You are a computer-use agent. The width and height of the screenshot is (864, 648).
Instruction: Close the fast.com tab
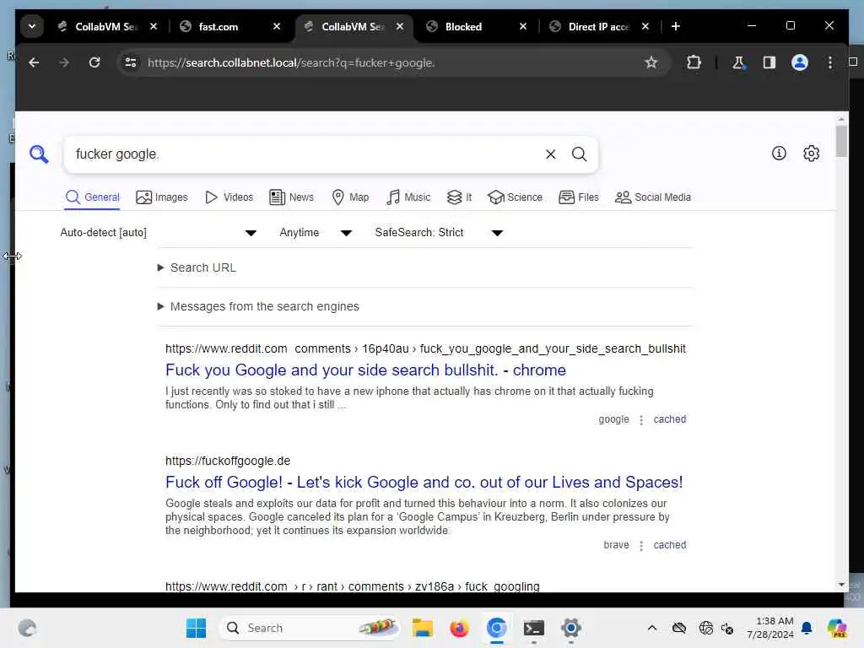click(x=277, y=26)
